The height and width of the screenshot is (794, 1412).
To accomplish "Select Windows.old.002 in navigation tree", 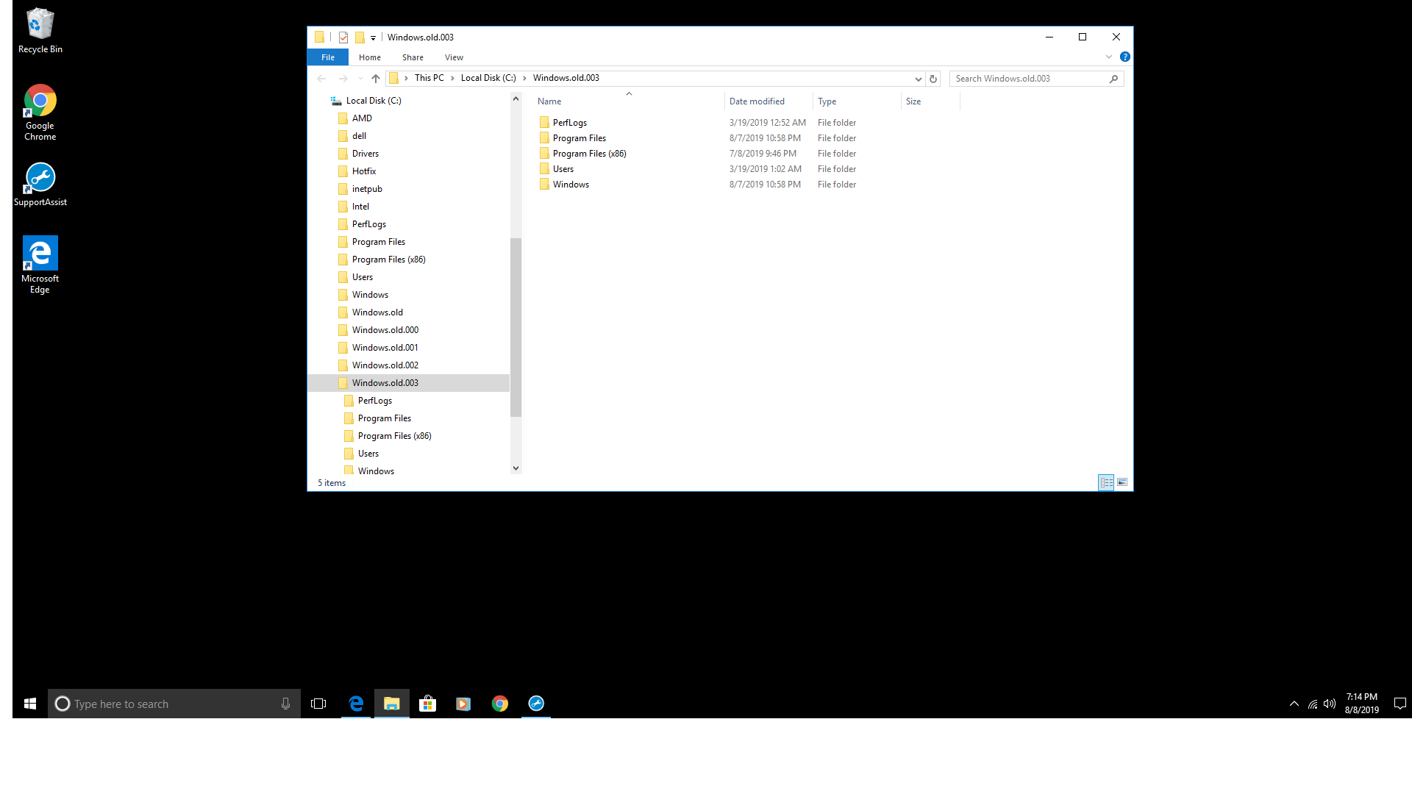I will [x=385, y=365].
